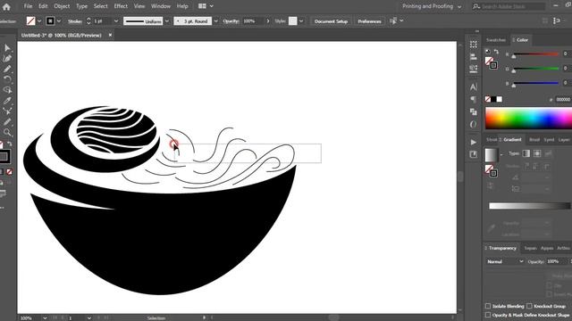The width and height of the screenshot is (572, 321).
Task: Open the Align panel icon in dock
Action: 474,57
